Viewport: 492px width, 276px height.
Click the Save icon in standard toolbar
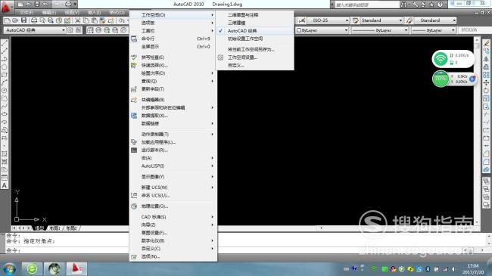(23, 20)
